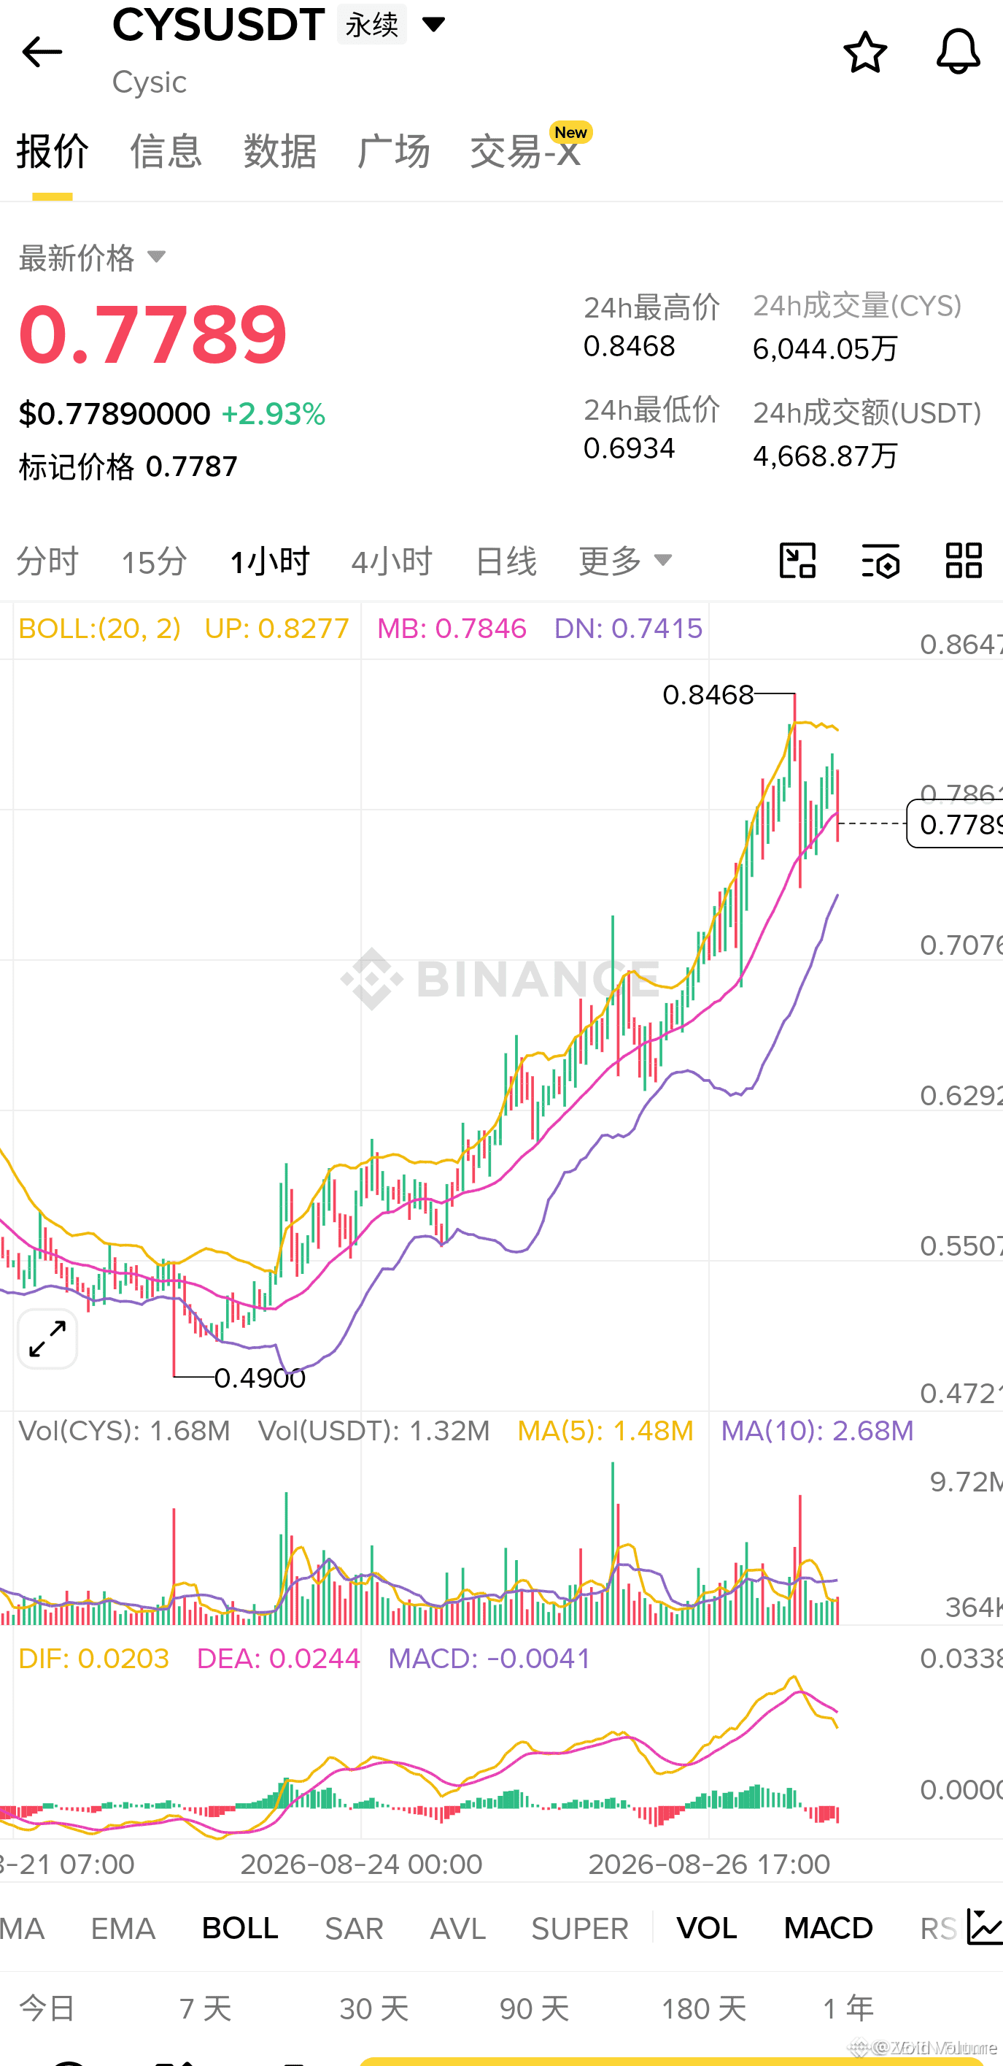
Task: Expand chart to fullscreen with arrows icon
Action: point(47,1339)
